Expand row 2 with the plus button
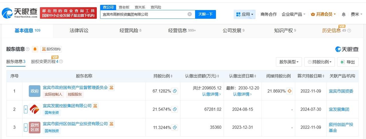 point(26,109)
